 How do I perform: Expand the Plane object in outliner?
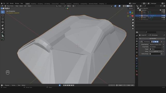pos(140,18)
